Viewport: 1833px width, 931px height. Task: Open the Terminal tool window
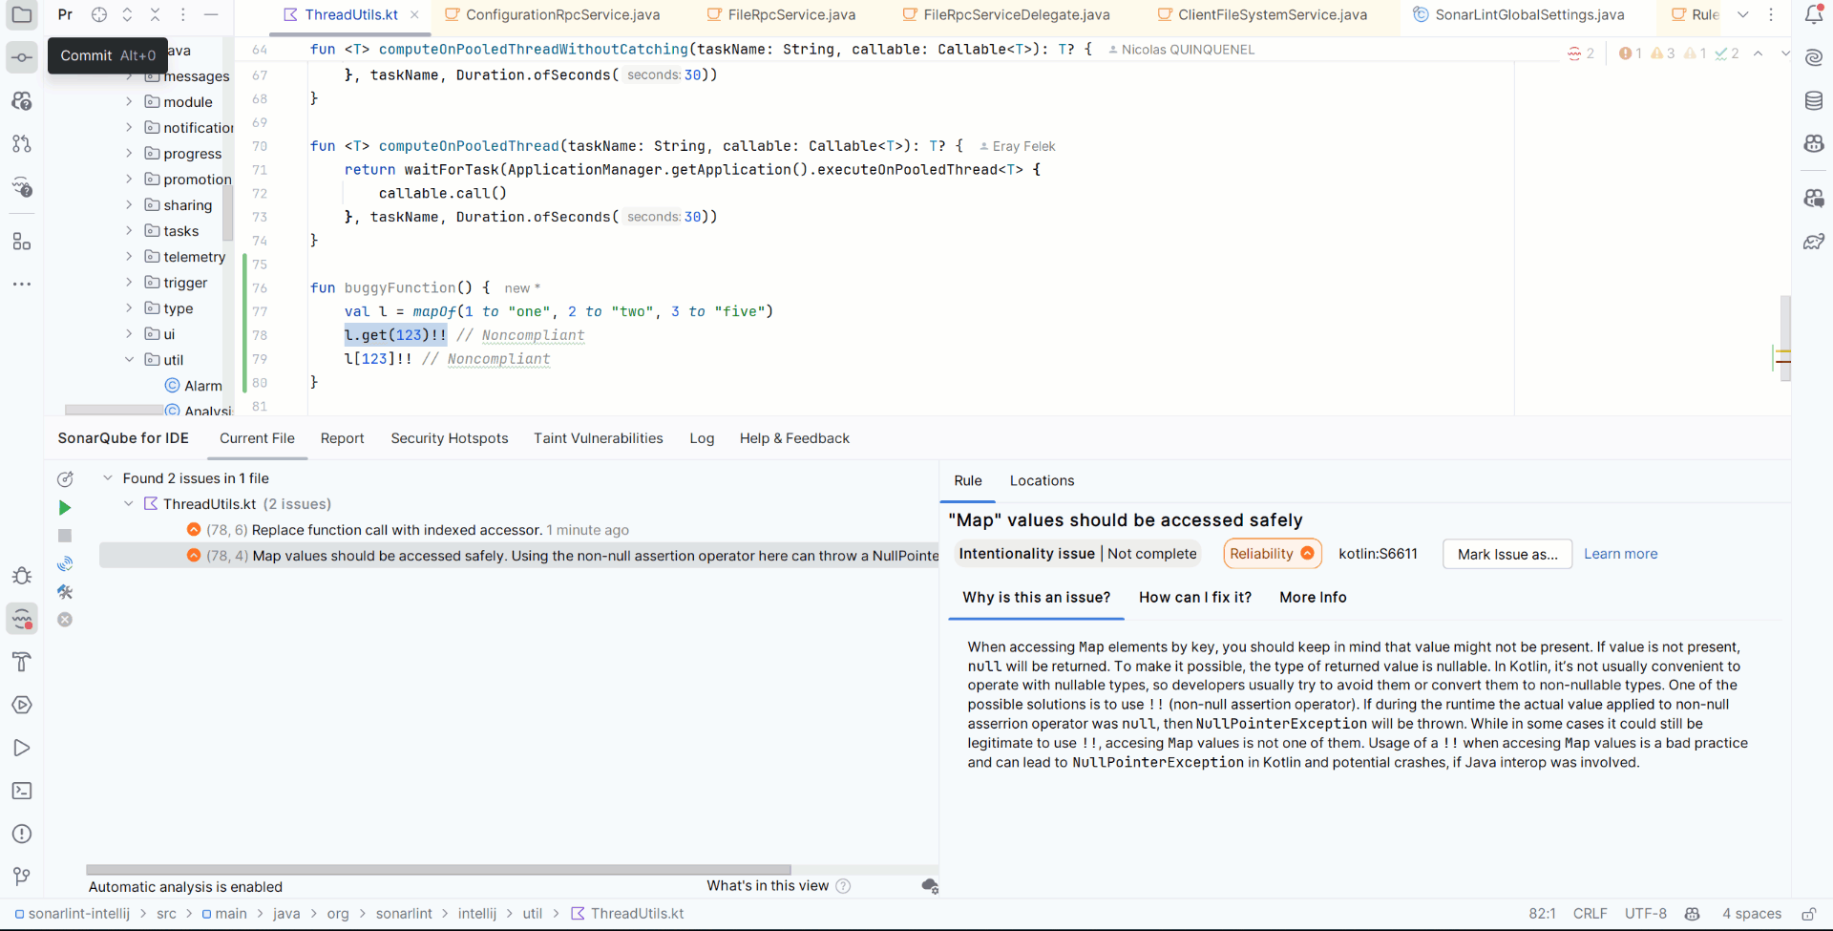tap(22, 791)
